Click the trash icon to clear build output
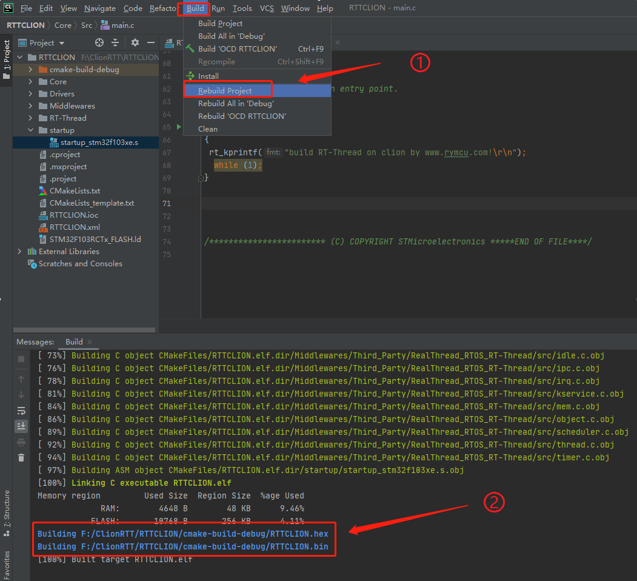The image size is (637, 581). tap(21, 457)
